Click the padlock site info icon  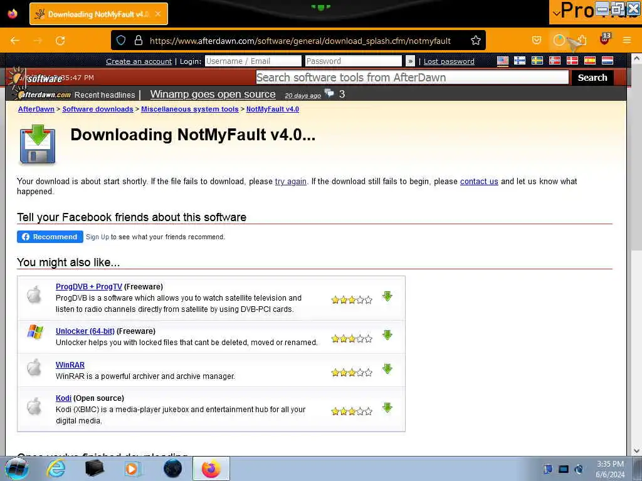(139, 40)
